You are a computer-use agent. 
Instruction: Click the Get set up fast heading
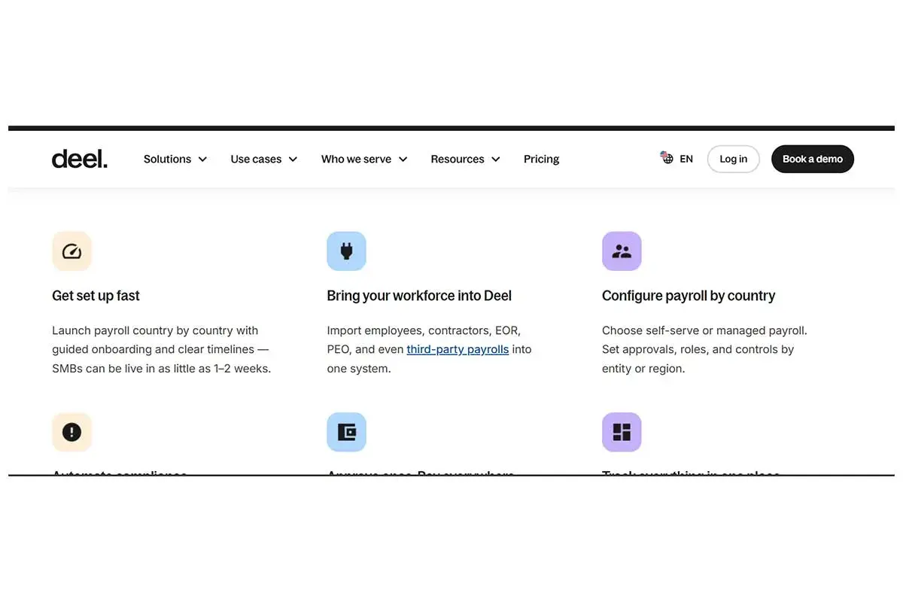[x=96, y=296]
